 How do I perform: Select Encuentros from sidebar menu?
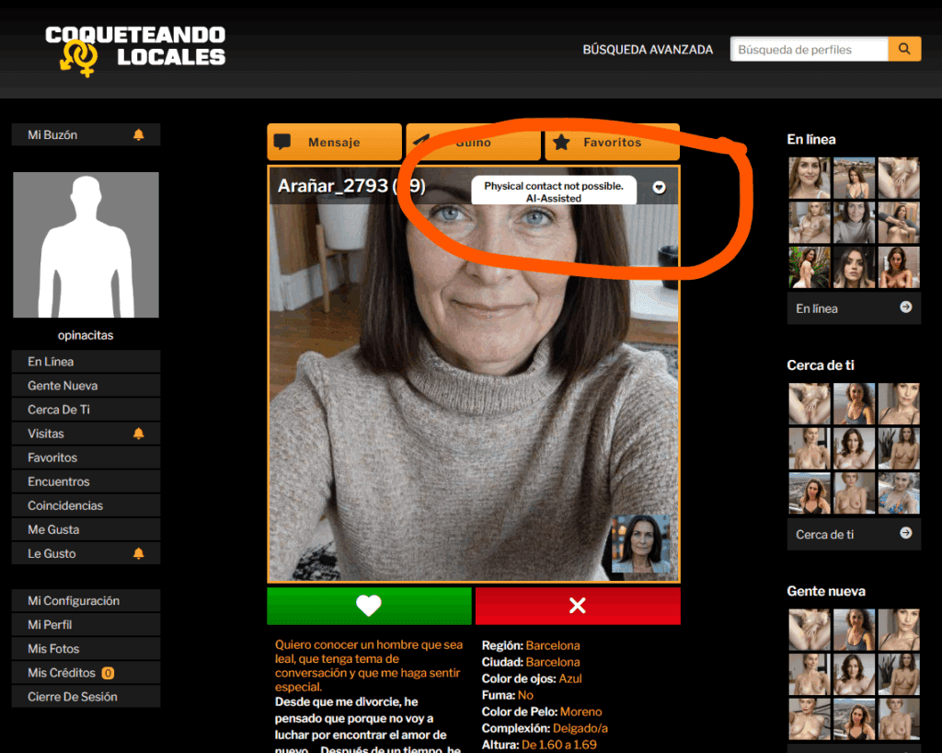[59, 481]
